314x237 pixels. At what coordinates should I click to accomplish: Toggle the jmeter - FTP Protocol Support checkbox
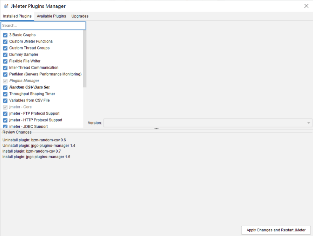point(5,114)
